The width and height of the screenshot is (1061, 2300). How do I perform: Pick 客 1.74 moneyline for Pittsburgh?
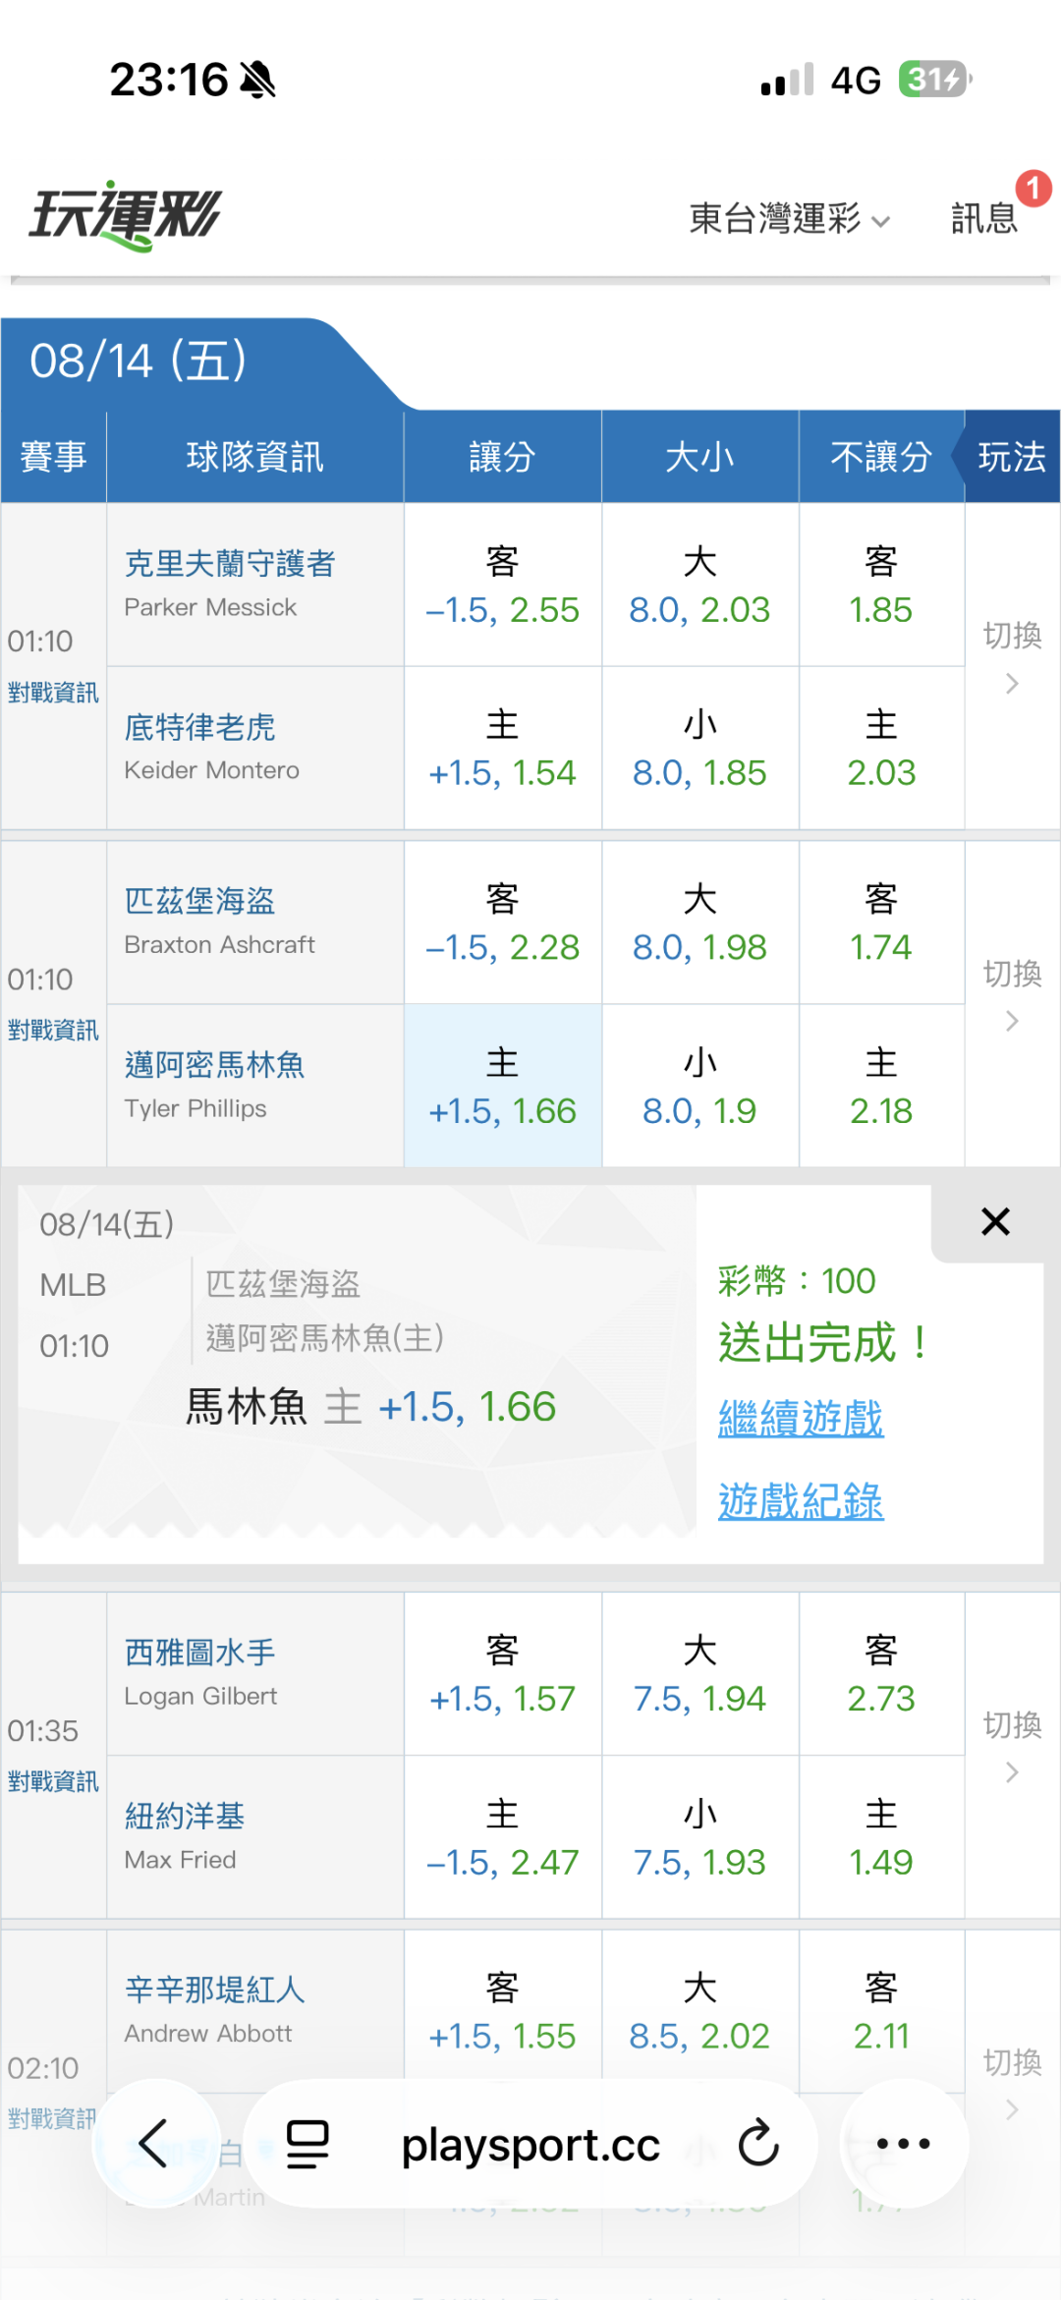point(881,924)
